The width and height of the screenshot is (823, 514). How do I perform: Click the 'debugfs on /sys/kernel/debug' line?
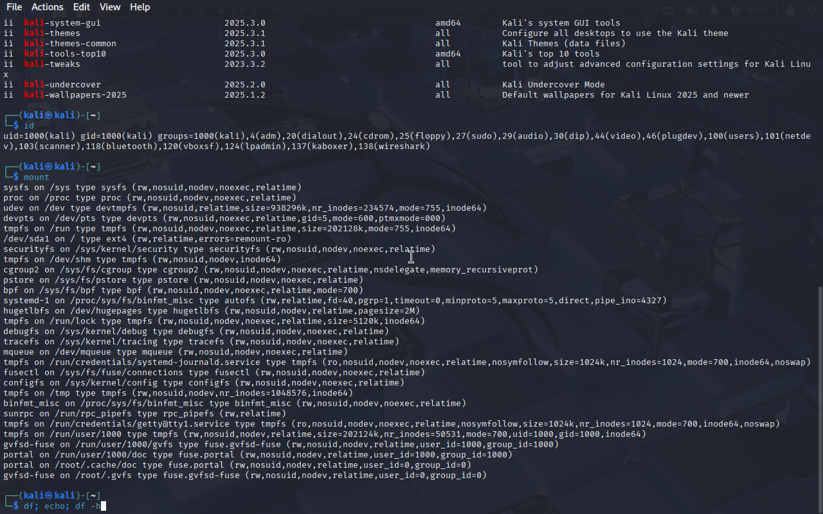[196, 332]
